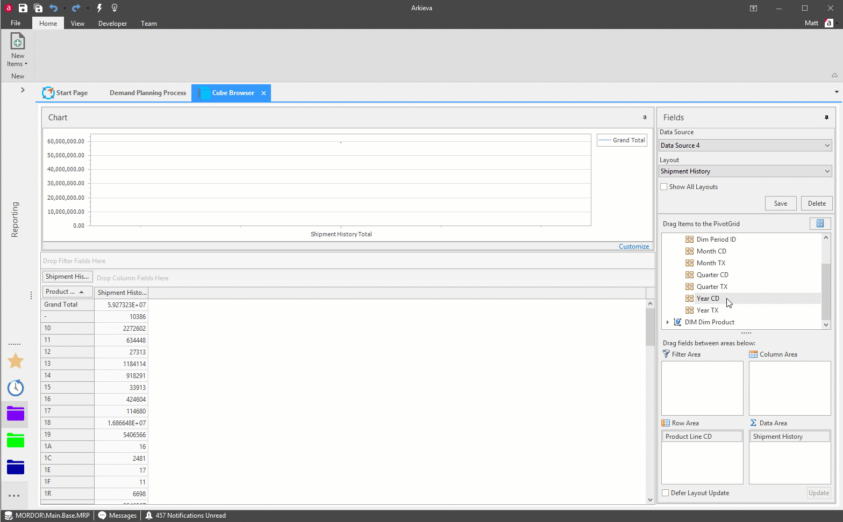Click the vertical Reporting sidebar label
The height and width of the screenshot is (522, 843).
[x=15, y=220]
